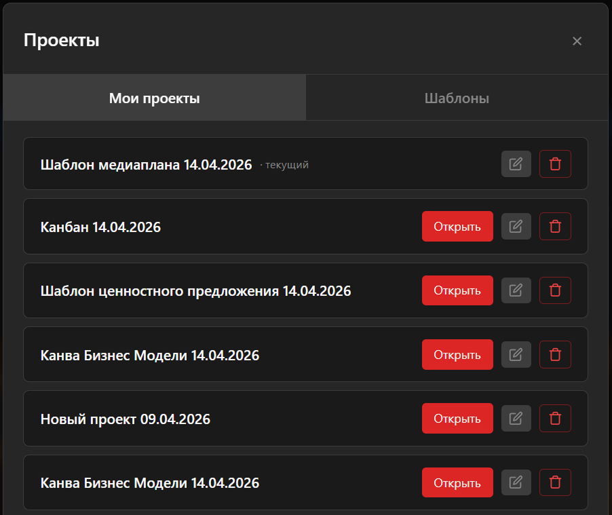
Task: Open the Канбан 14.04.2026 project
Action: pos(457,227)
